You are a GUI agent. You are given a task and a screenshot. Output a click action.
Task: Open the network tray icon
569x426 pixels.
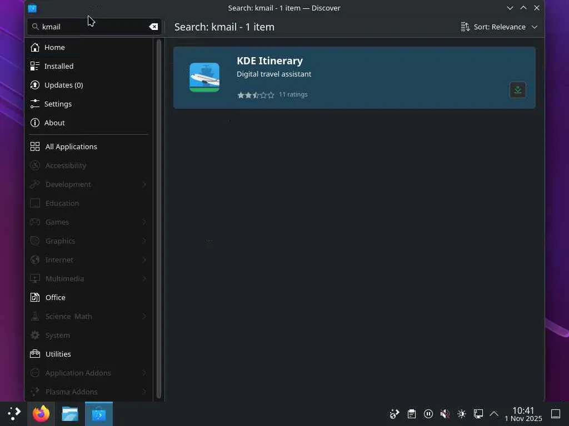coord(478,414)
